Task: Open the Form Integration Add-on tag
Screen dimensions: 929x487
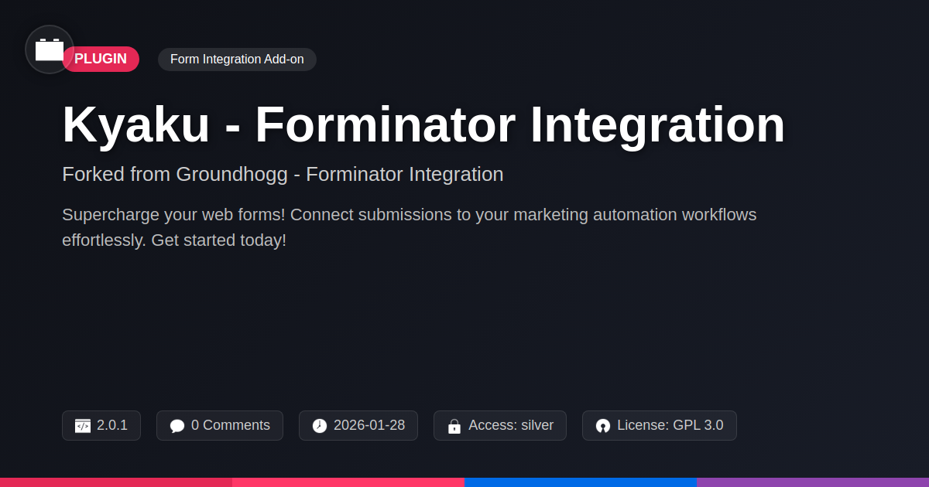Action: tap(237, 60)
